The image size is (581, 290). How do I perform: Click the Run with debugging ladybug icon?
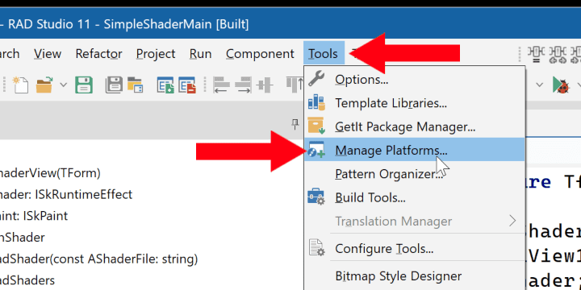pyautogui.click(x=561, y=85)
